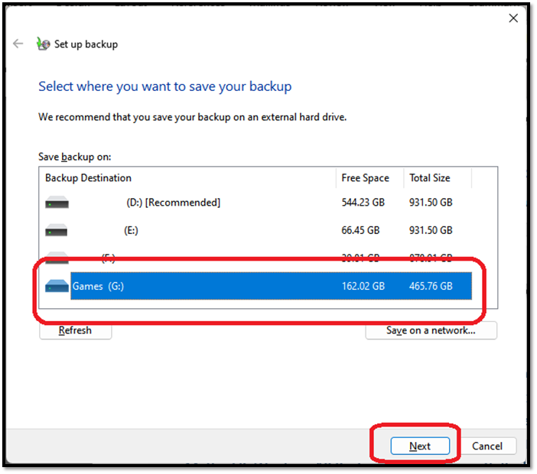Click the 544.23 GB free space value
The width and height of the screenshot is (537, 474).
(363, 203)
